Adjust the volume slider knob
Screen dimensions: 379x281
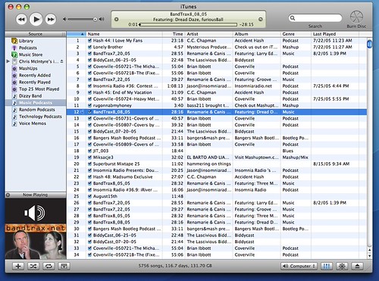point(95,19)
